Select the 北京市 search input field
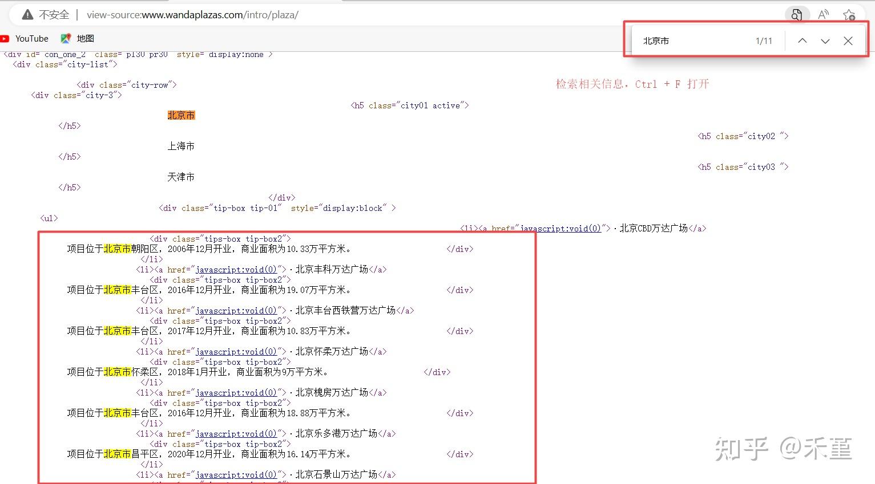The width and height of the screenshot is (875, 484). click(685, 40)
